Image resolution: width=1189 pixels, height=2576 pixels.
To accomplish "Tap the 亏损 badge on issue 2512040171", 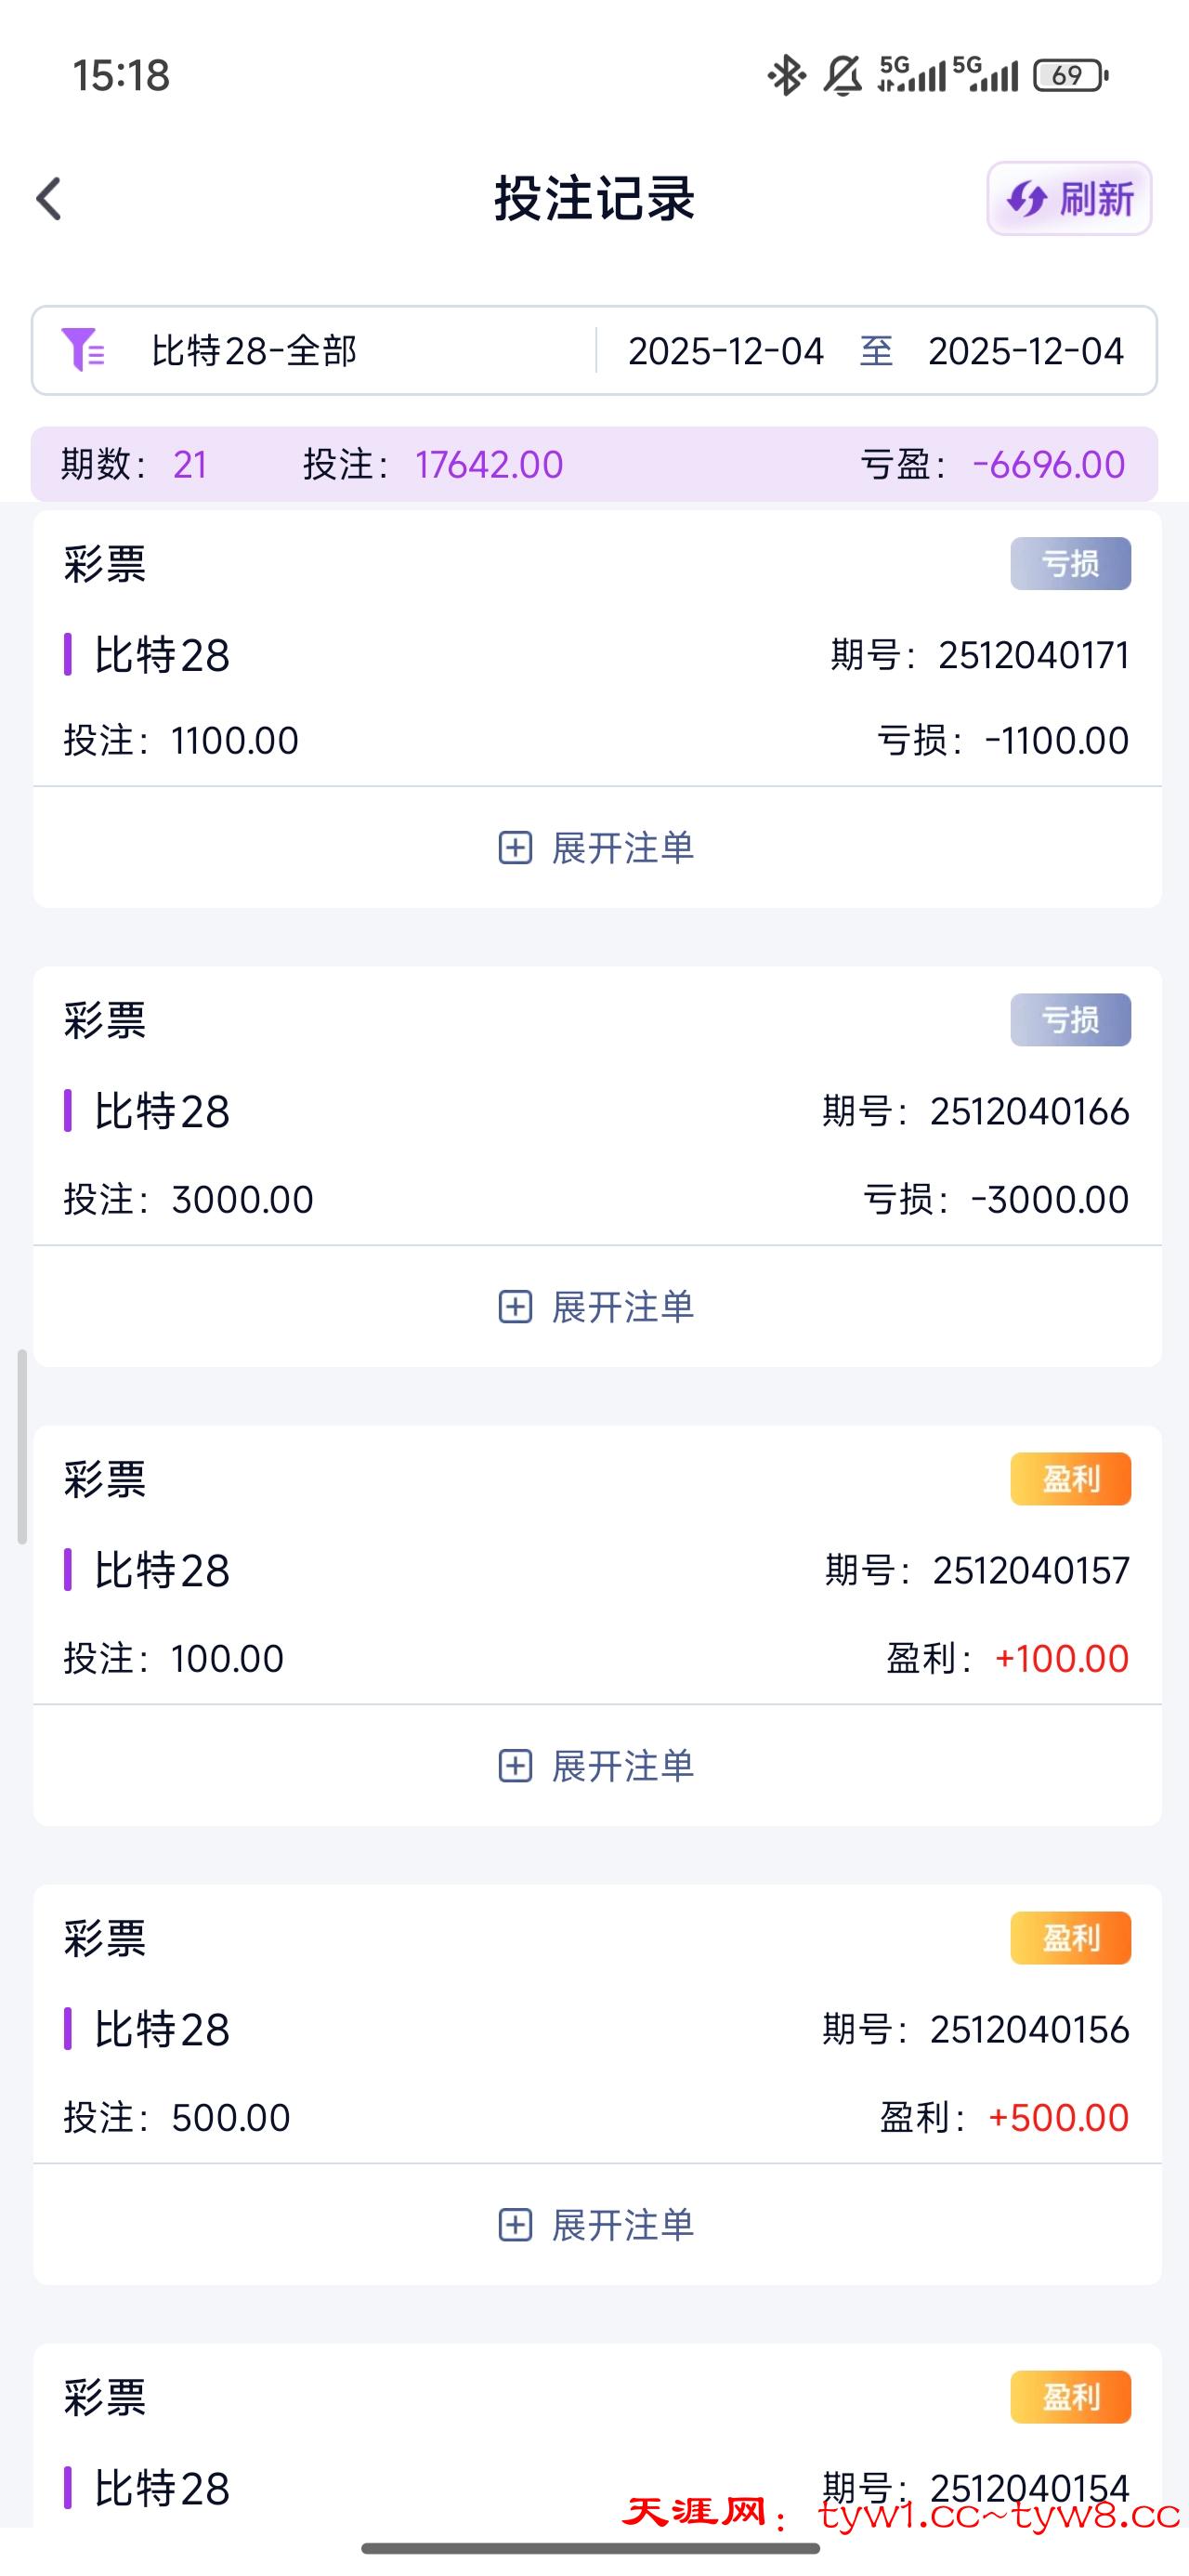I will point(1070,563).
